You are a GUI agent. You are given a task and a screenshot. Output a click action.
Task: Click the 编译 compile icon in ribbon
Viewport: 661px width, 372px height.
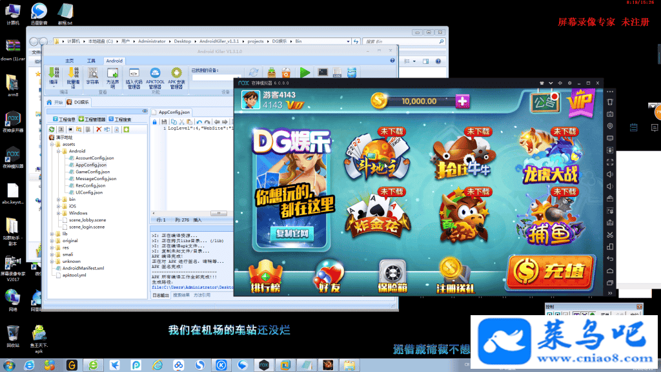pos(53,75)
